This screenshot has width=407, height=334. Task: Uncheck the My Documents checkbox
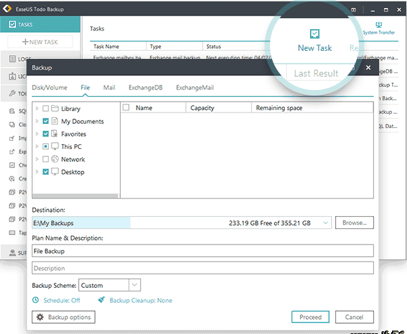[45, 121]
